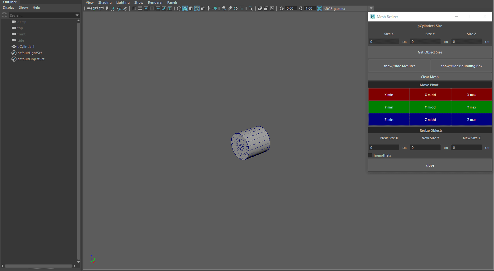The image size is (494, 271).
Task: Click the red X max pivot button
Action: click(x=472, y=95)
